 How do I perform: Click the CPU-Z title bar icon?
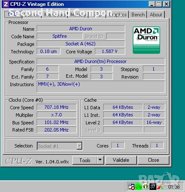[6, 4]
